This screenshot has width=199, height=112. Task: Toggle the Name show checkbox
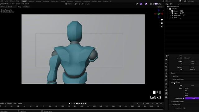[184, 96]
